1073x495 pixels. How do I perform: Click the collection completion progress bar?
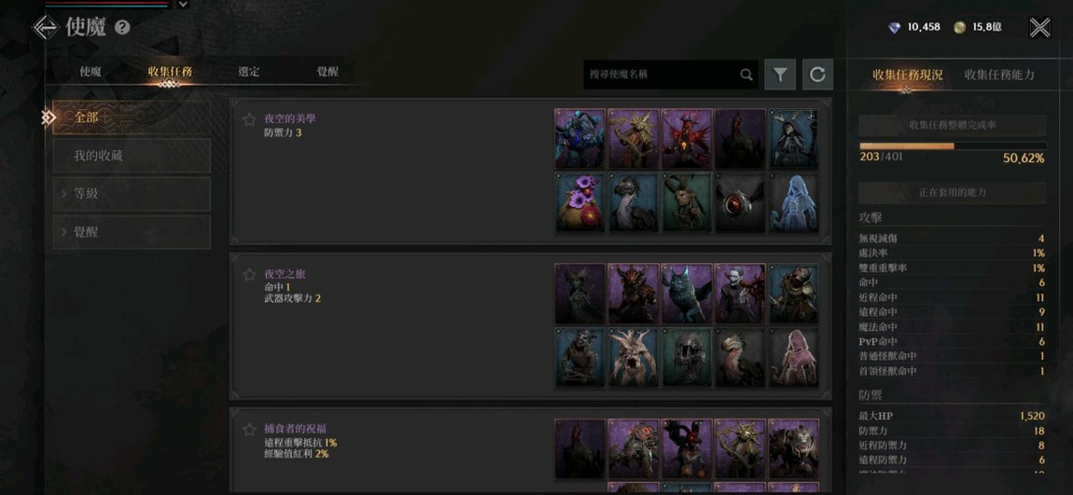[x=953, y=145]
